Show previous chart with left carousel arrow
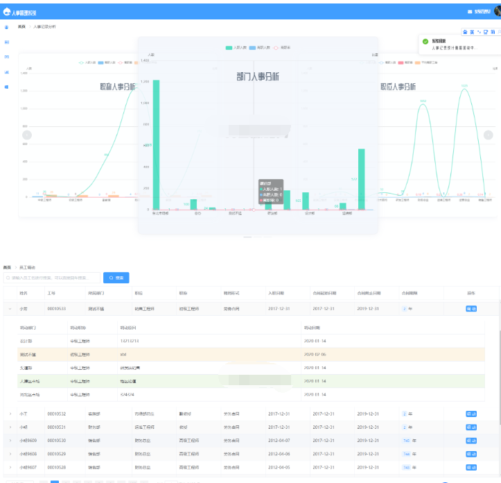The width and height of the screenshot is (501, 483). coord(27,135)
